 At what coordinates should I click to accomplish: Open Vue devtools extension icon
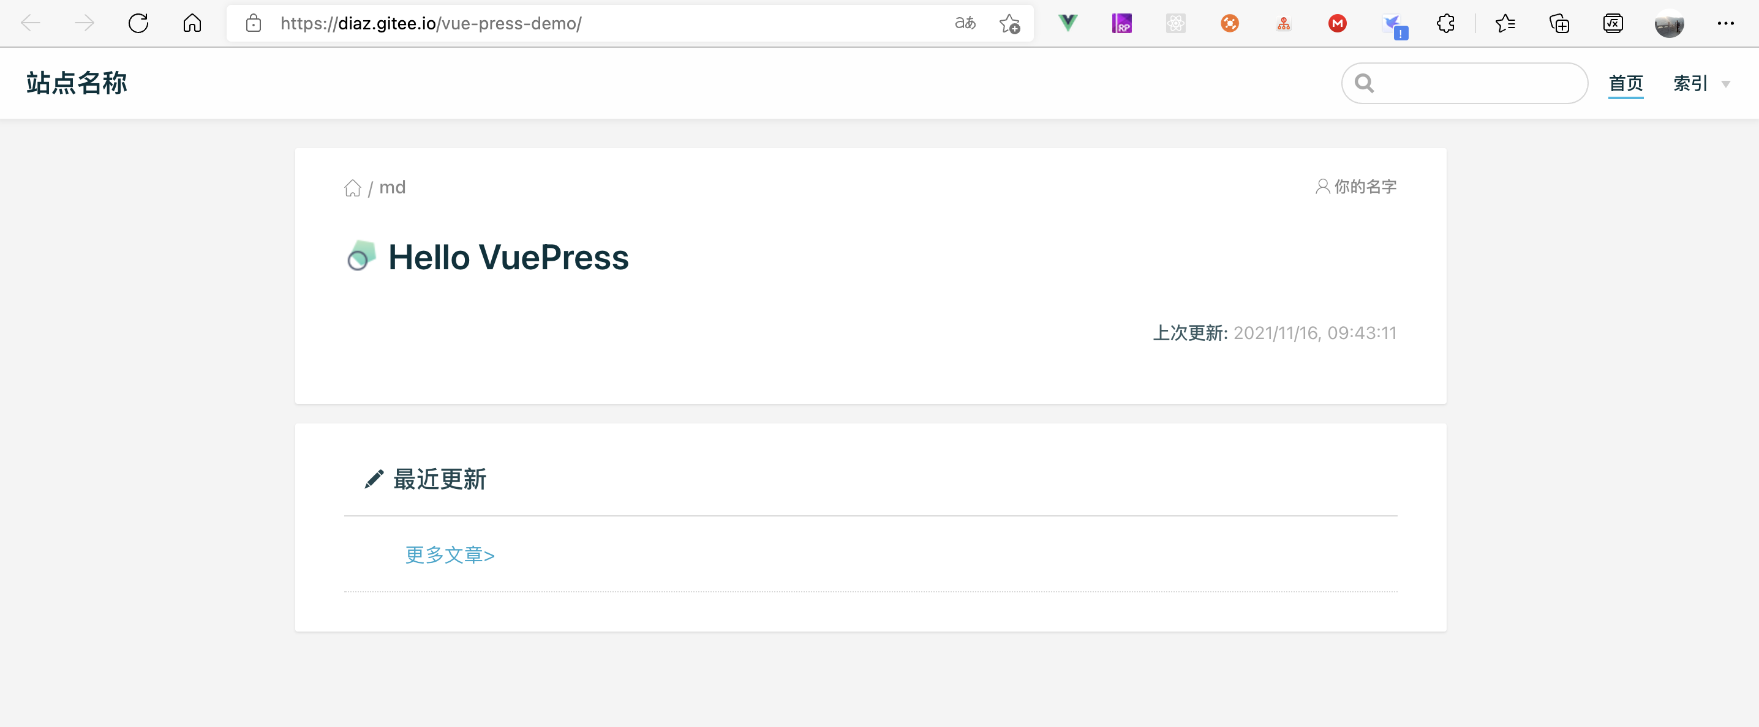tap(1068, 23)
